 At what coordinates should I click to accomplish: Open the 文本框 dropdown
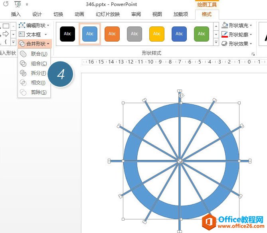[33, 34]
